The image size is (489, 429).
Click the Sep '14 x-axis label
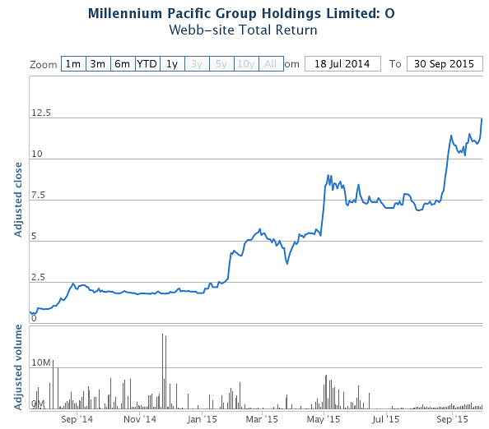point(77,419)
